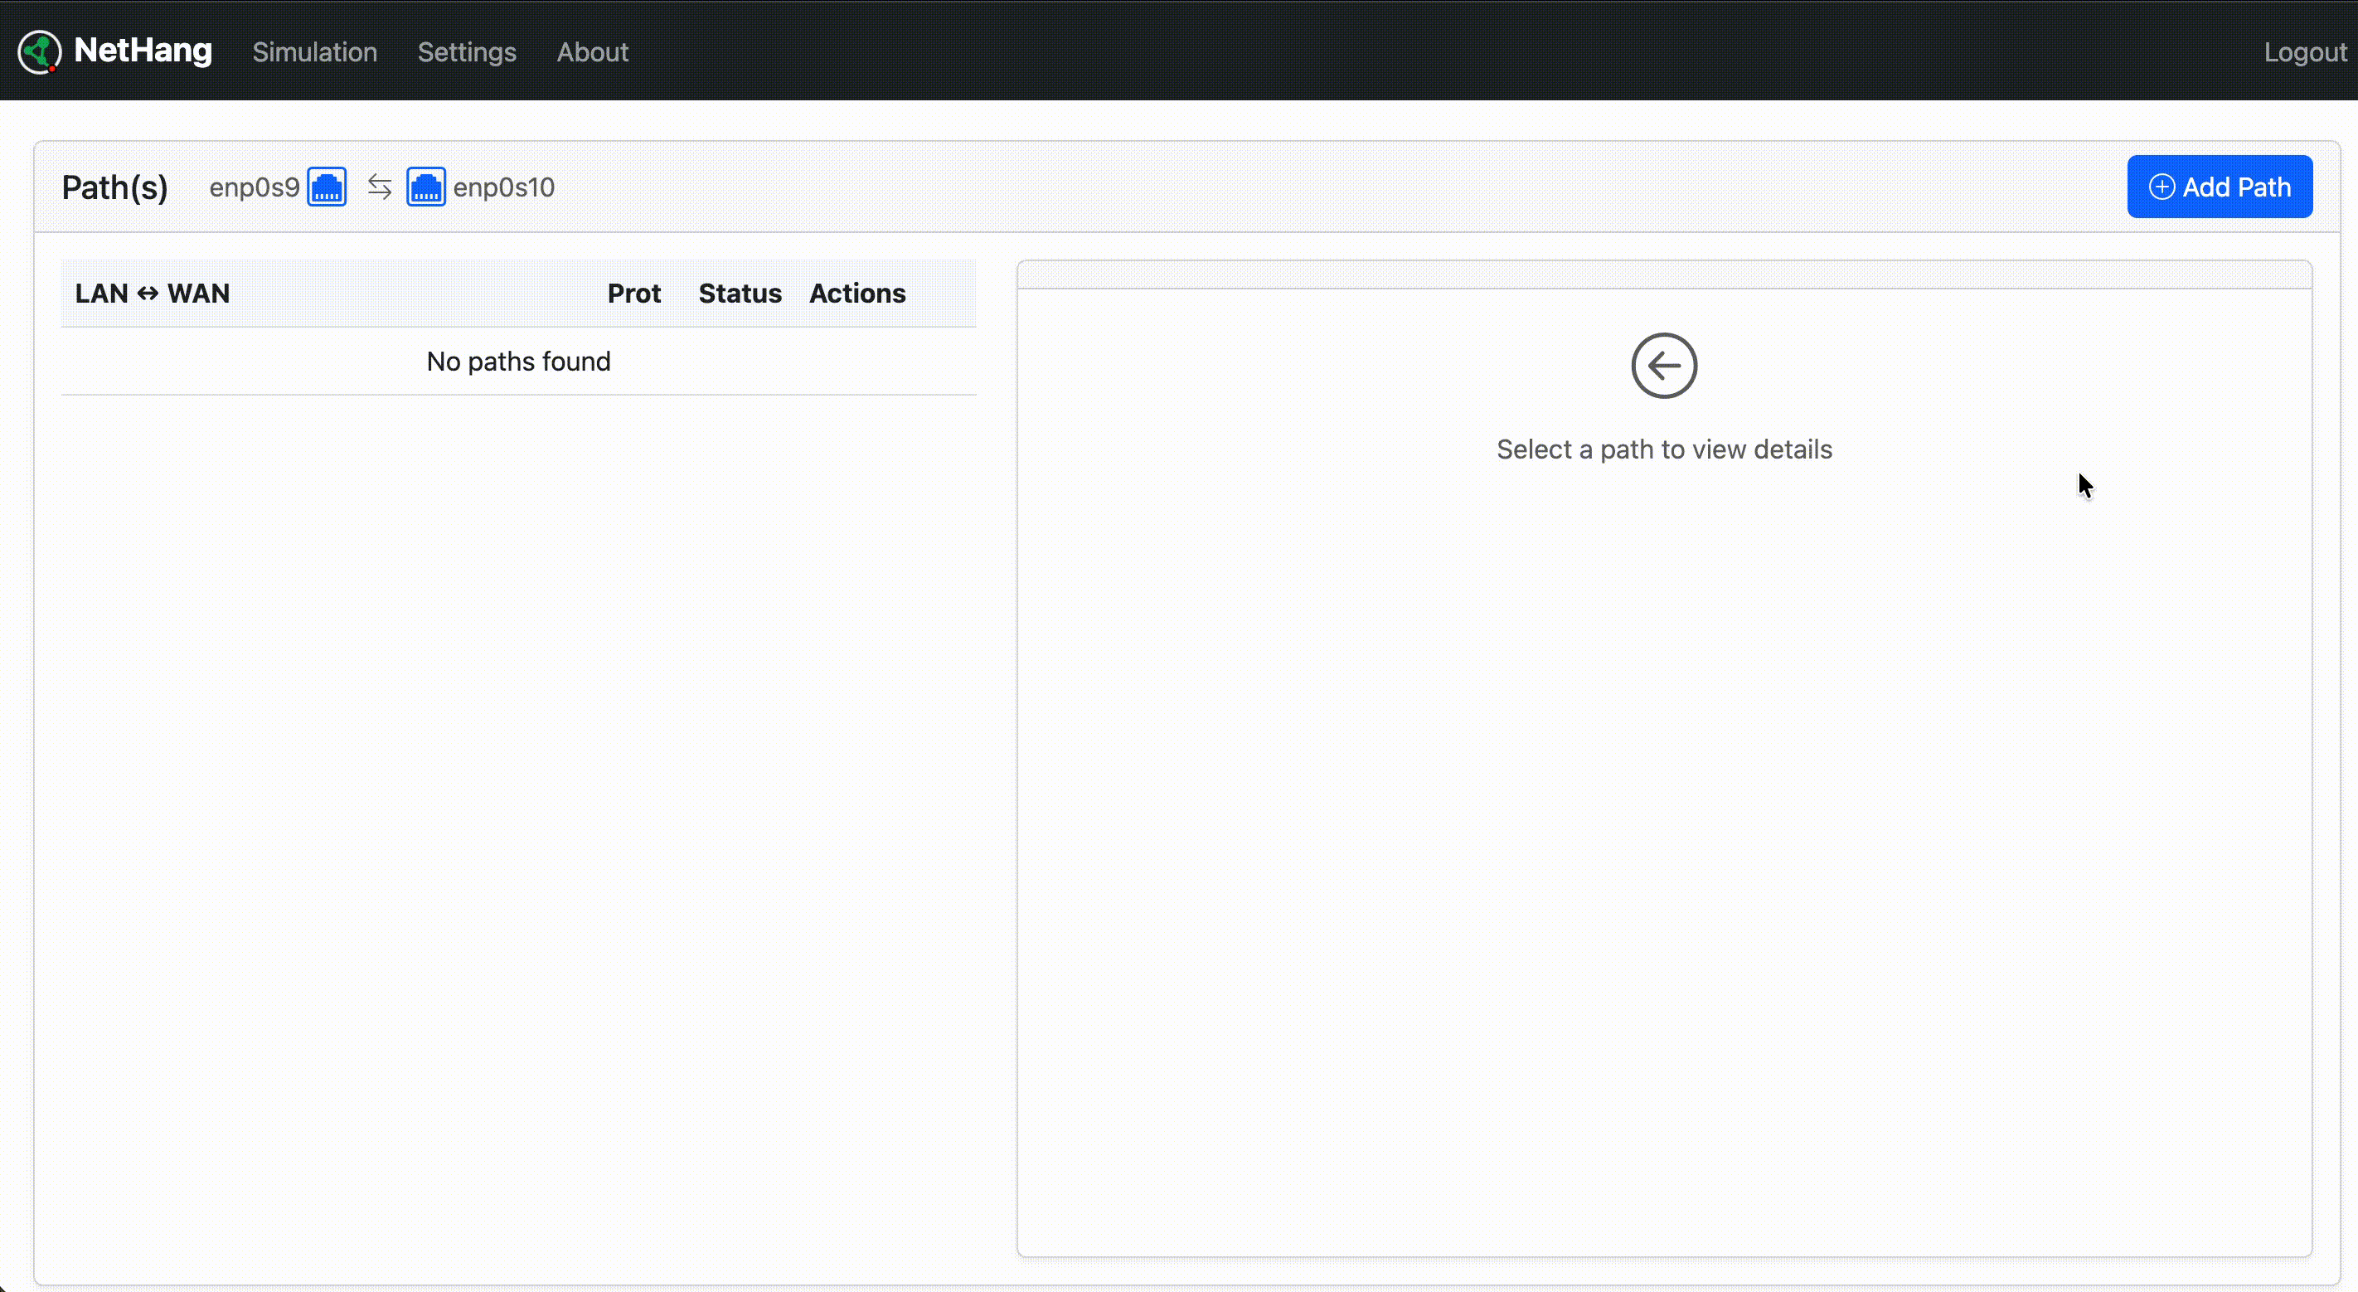Click the No paths found row
The width and height of the screenshot is (2358, 1292).
coord(518,362)
